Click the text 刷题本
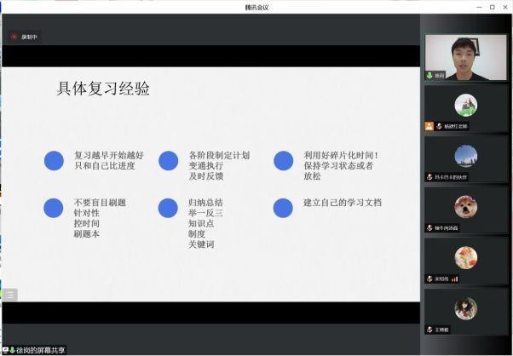This screenshot has height=356, width=513. (x=87, y=233)
